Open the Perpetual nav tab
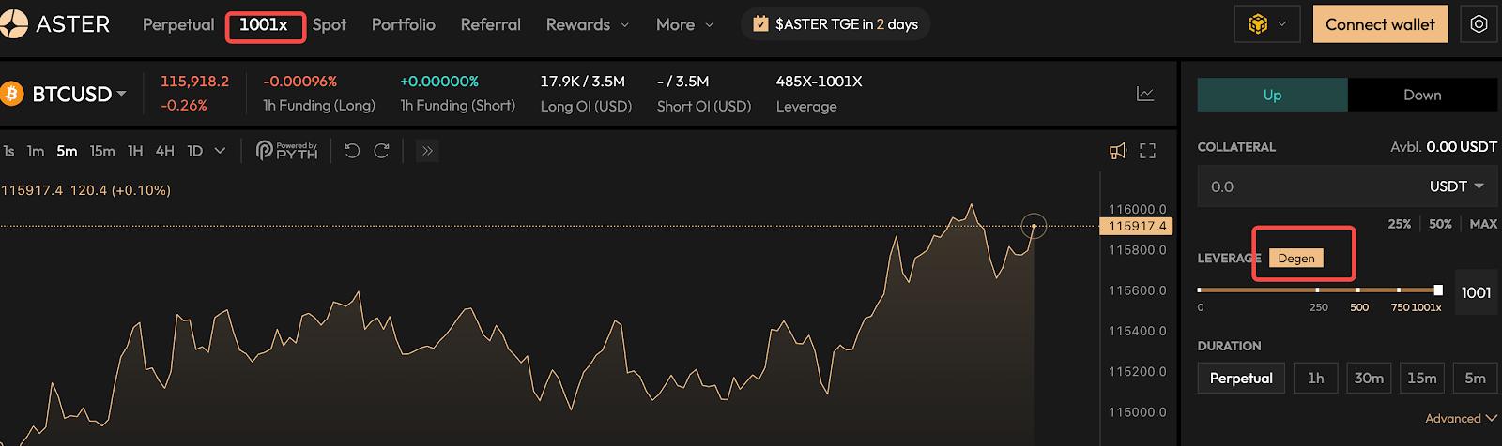1502x446 pixels. (178, 24)
